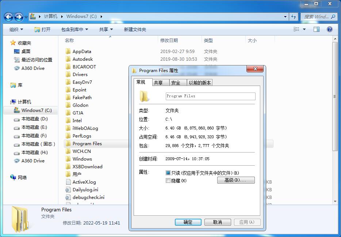Open the preview pane icon on toolbar
341x237 pixels.
[316, 29]
